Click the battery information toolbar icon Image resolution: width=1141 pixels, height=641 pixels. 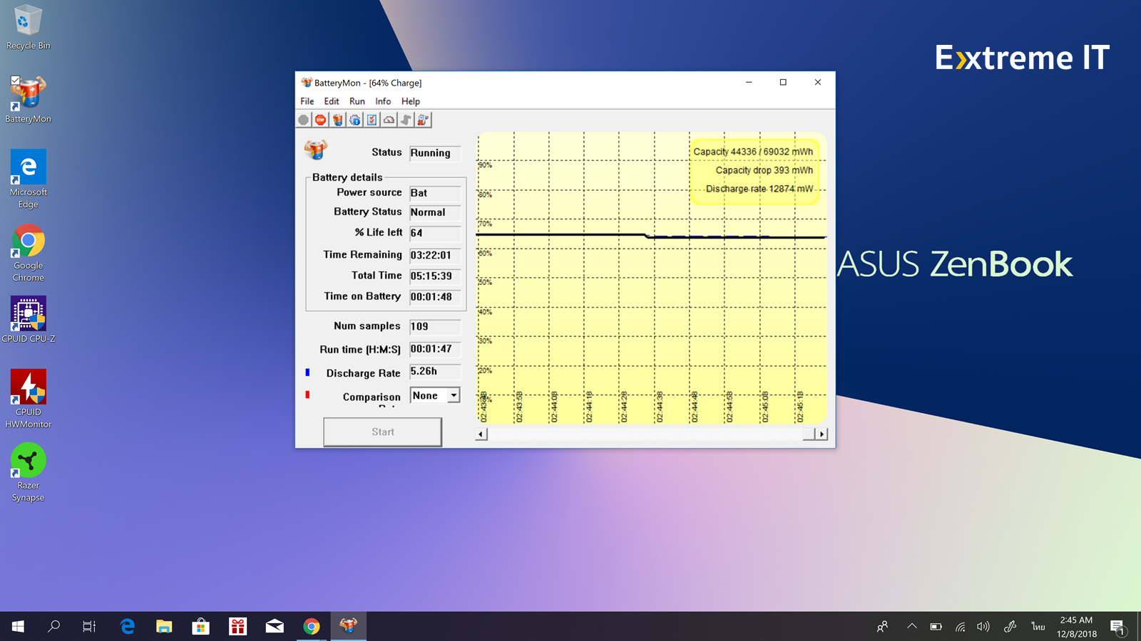click(x=338, y=120)
